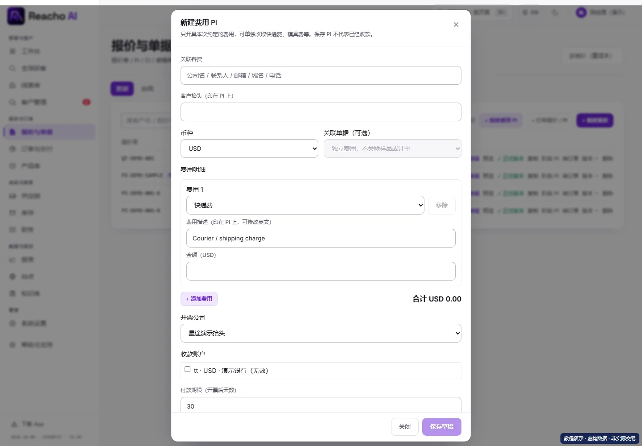
Task: Click into the 客户抬头 input field
Action: (321, 112)
